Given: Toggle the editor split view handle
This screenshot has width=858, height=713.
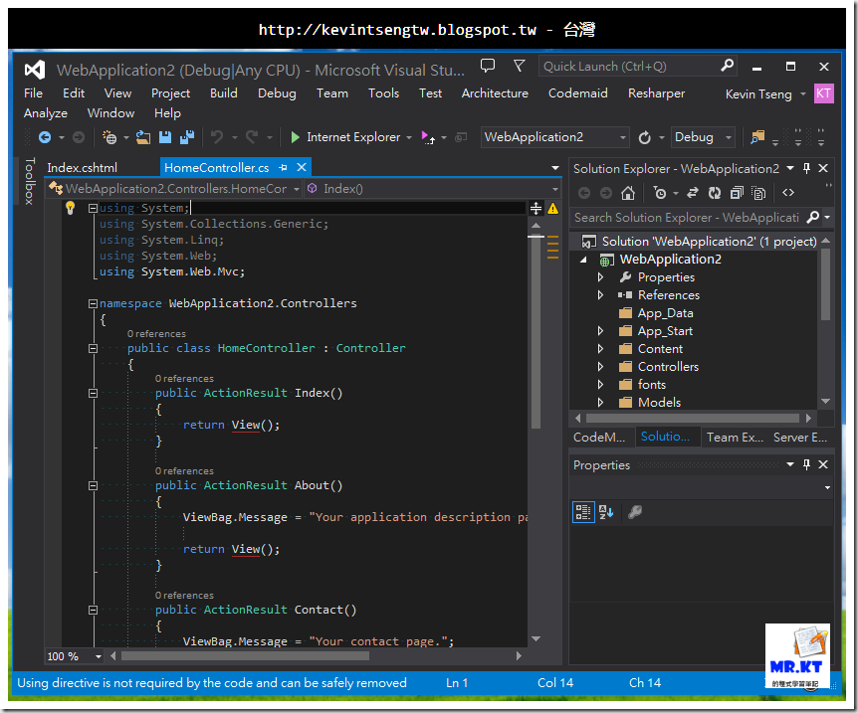Looking at the screenshot, I should [x=536, y=208].
